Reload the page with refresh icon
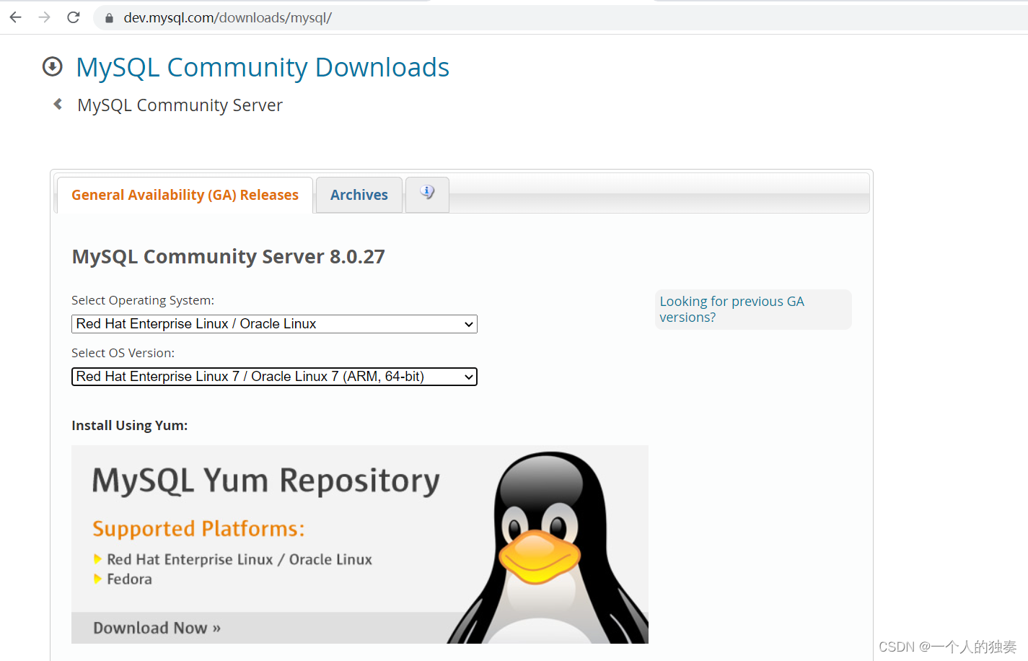 point(73,17)
